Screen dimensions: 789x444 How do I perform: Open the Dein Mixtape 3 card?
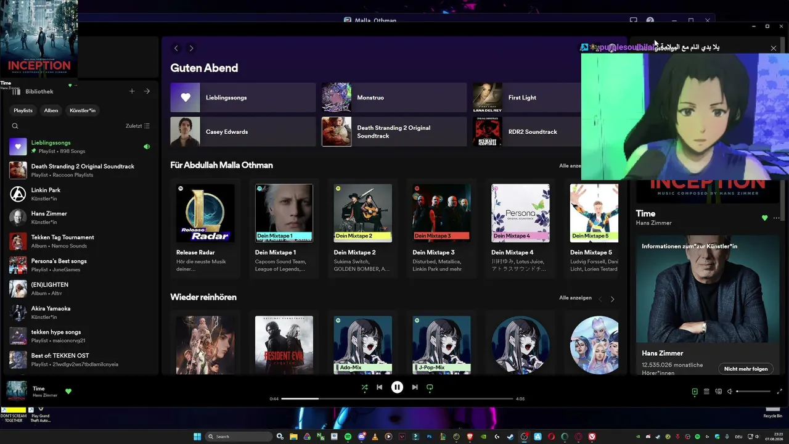(x=441, y=228)
